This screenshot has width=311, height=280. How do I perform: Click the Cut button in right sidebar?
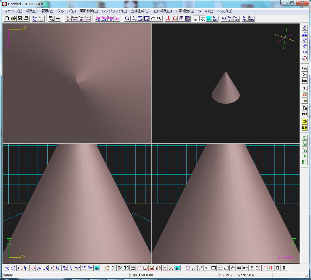tap(305, 74)
